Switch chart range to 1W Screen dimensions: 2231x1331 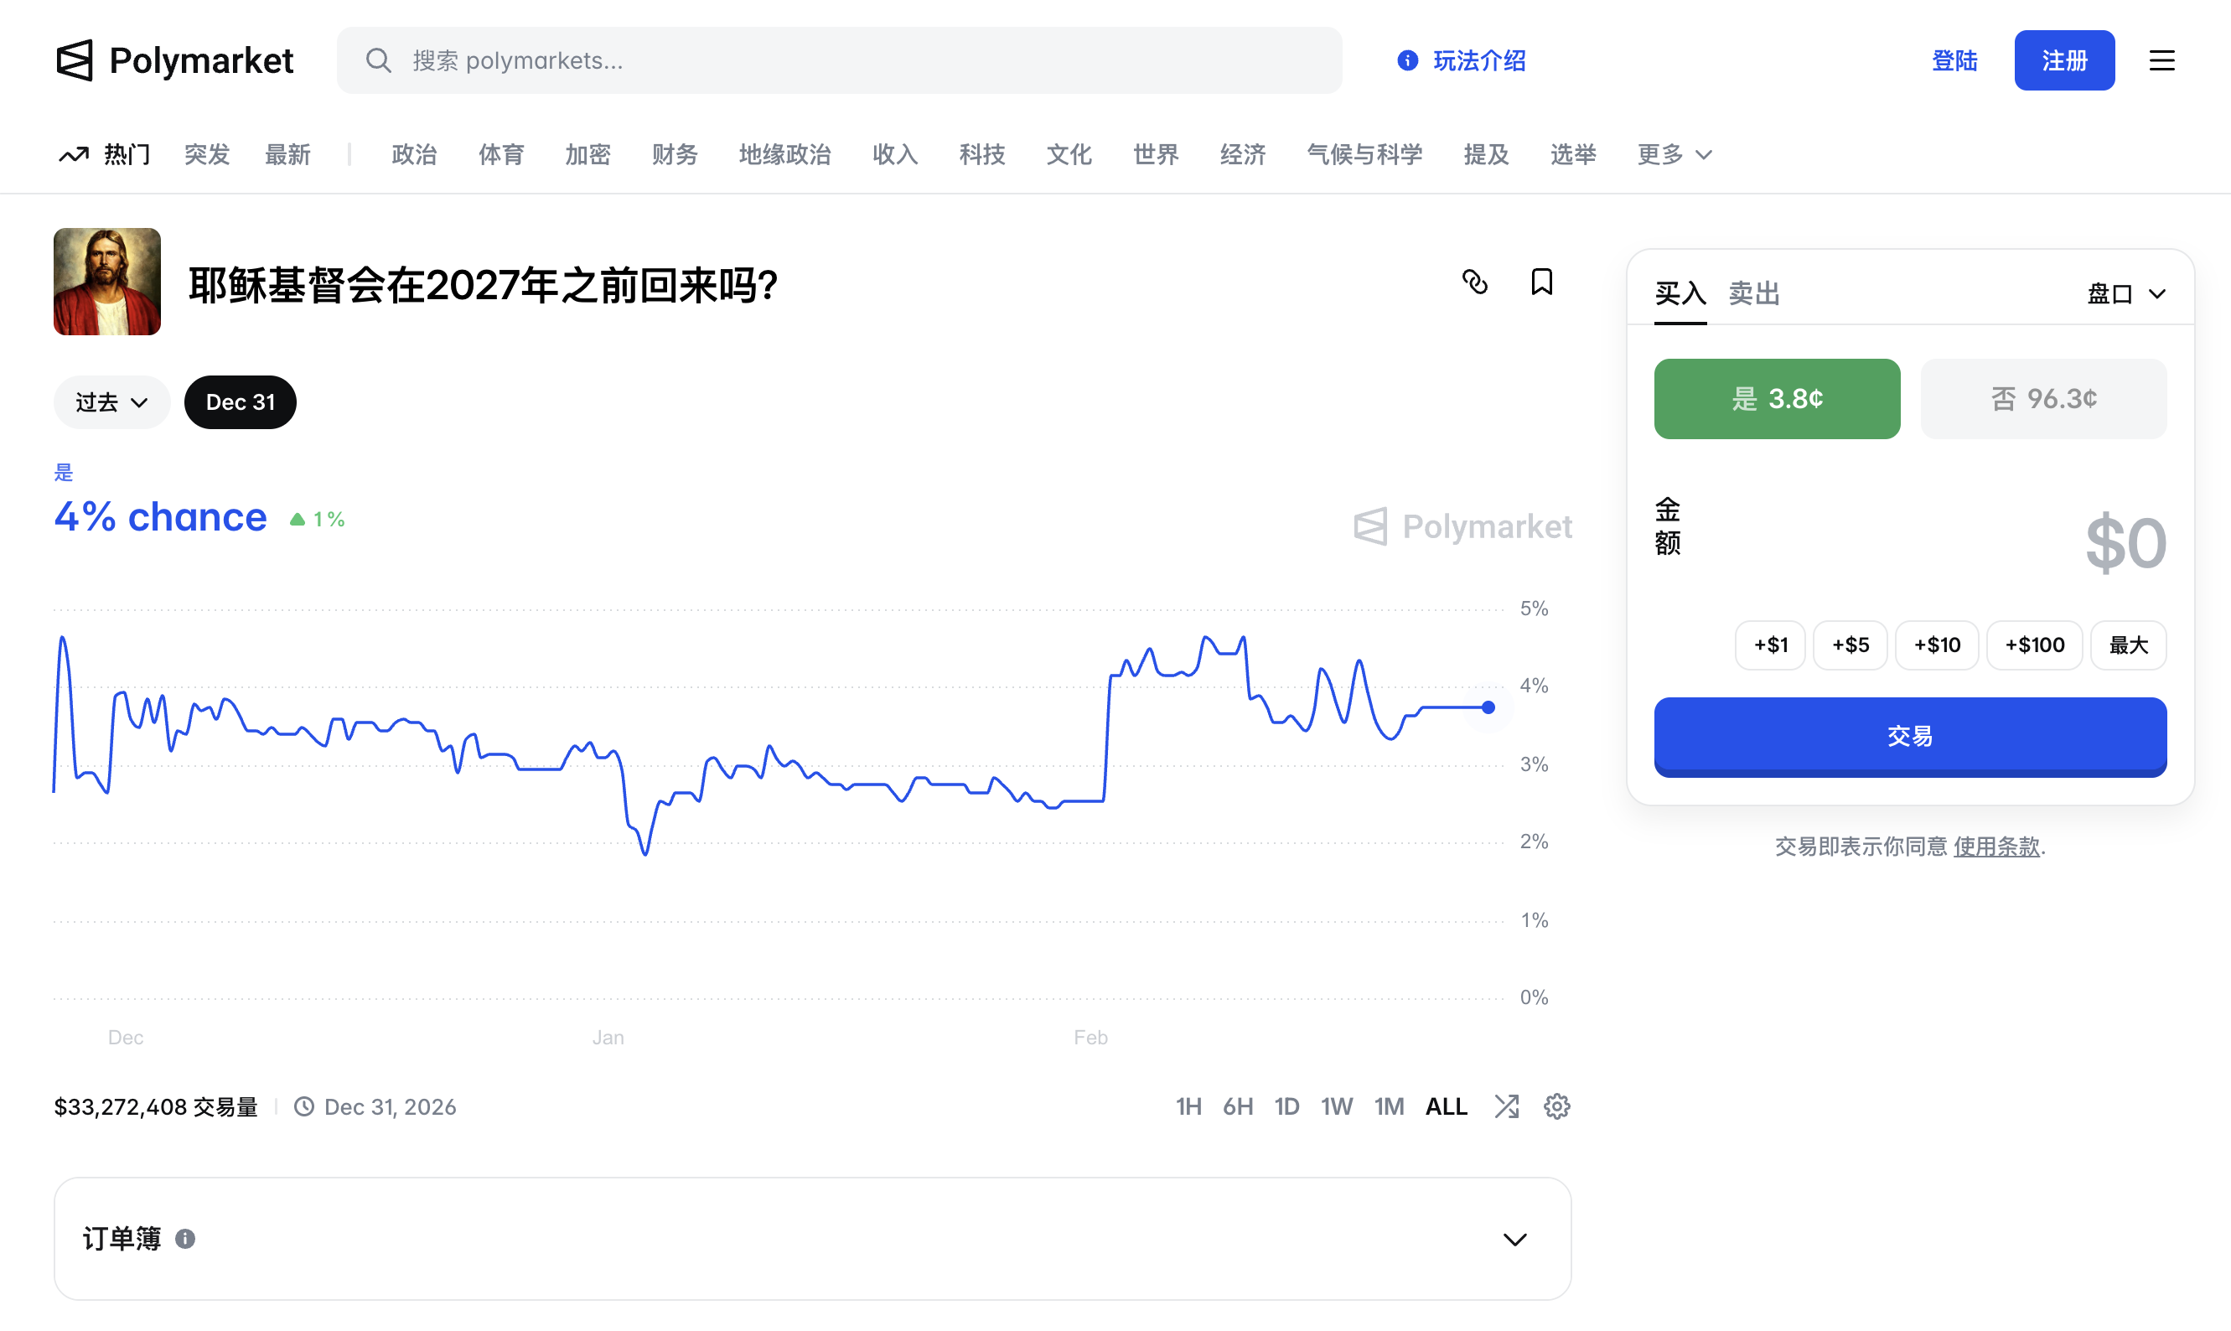coord(1336,1106)
